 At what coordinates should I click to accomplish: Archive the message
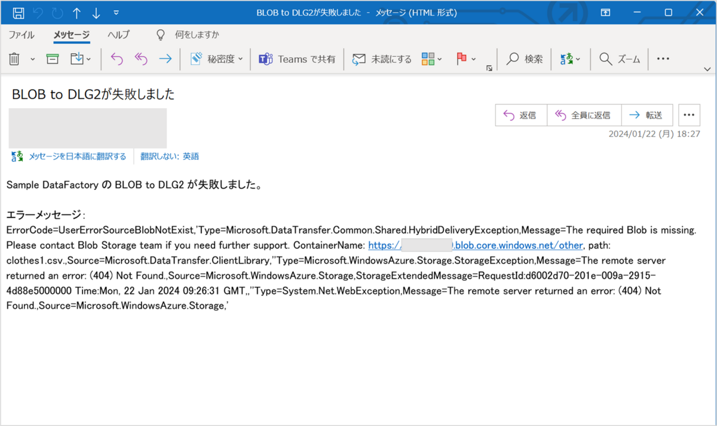pos(53,59)
